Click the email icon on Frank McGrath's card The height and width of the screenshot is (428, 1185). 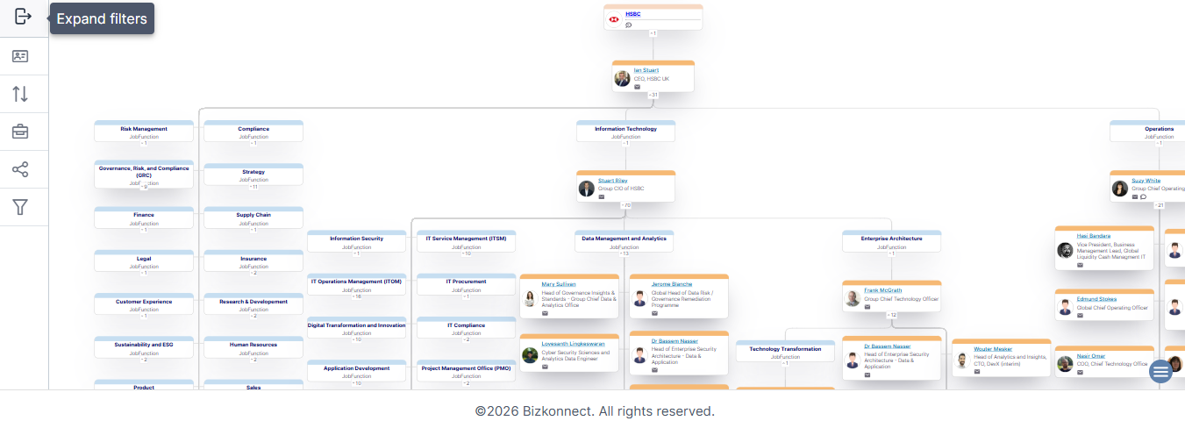coord(867,307)
